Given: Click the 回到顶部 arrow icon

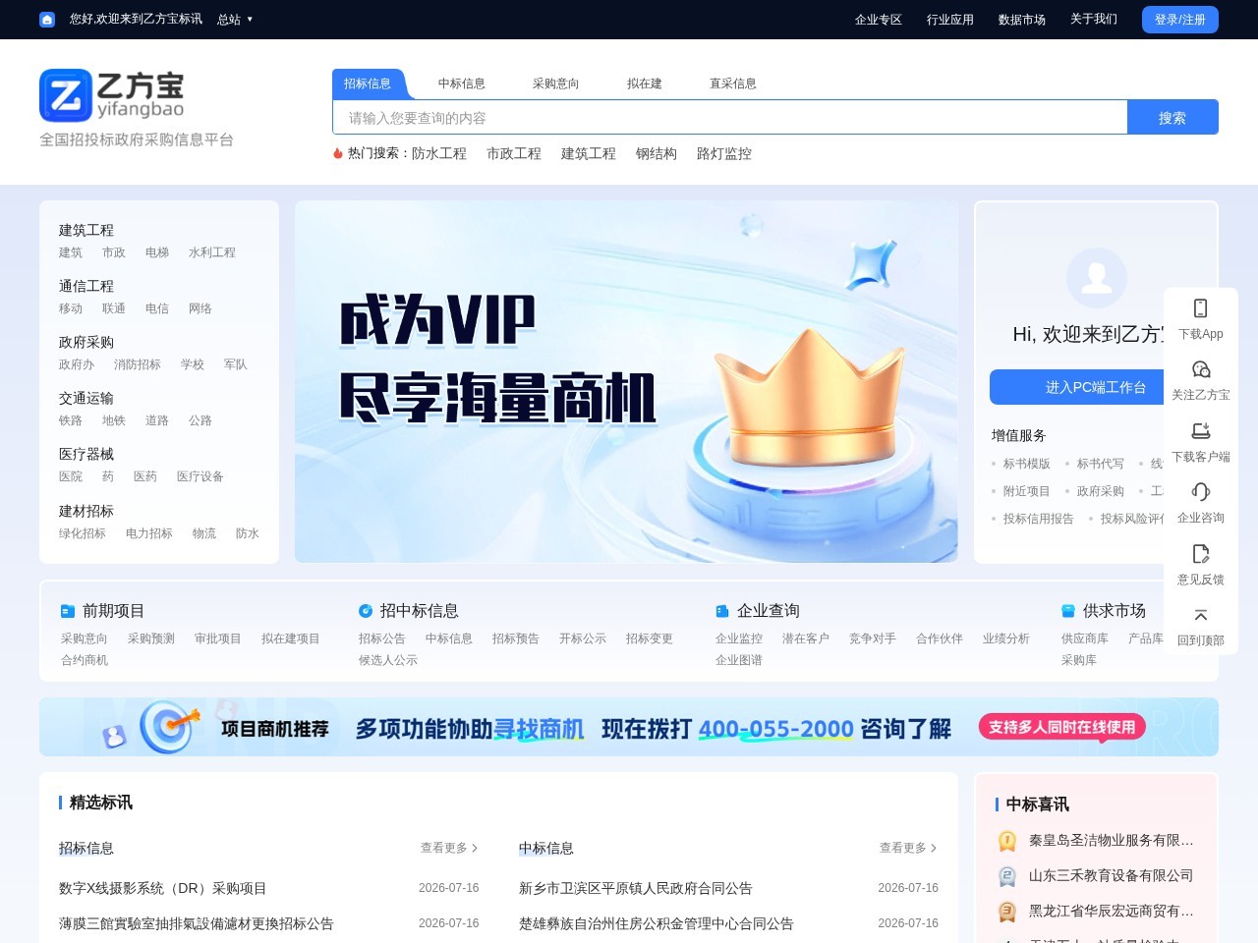Looking at the screenshot, I should pos(1201,615).
